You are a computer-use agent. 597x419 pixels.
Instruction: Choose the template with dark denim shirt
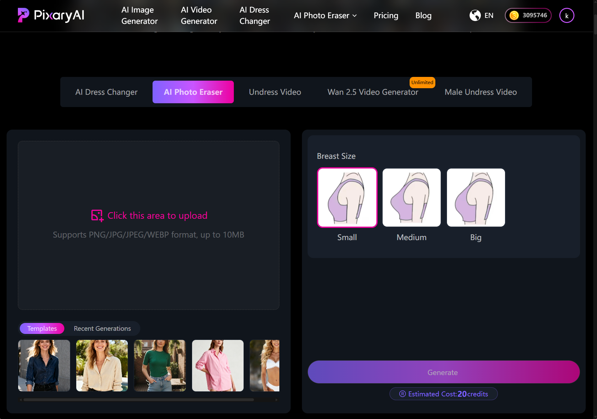pos(44,366)
